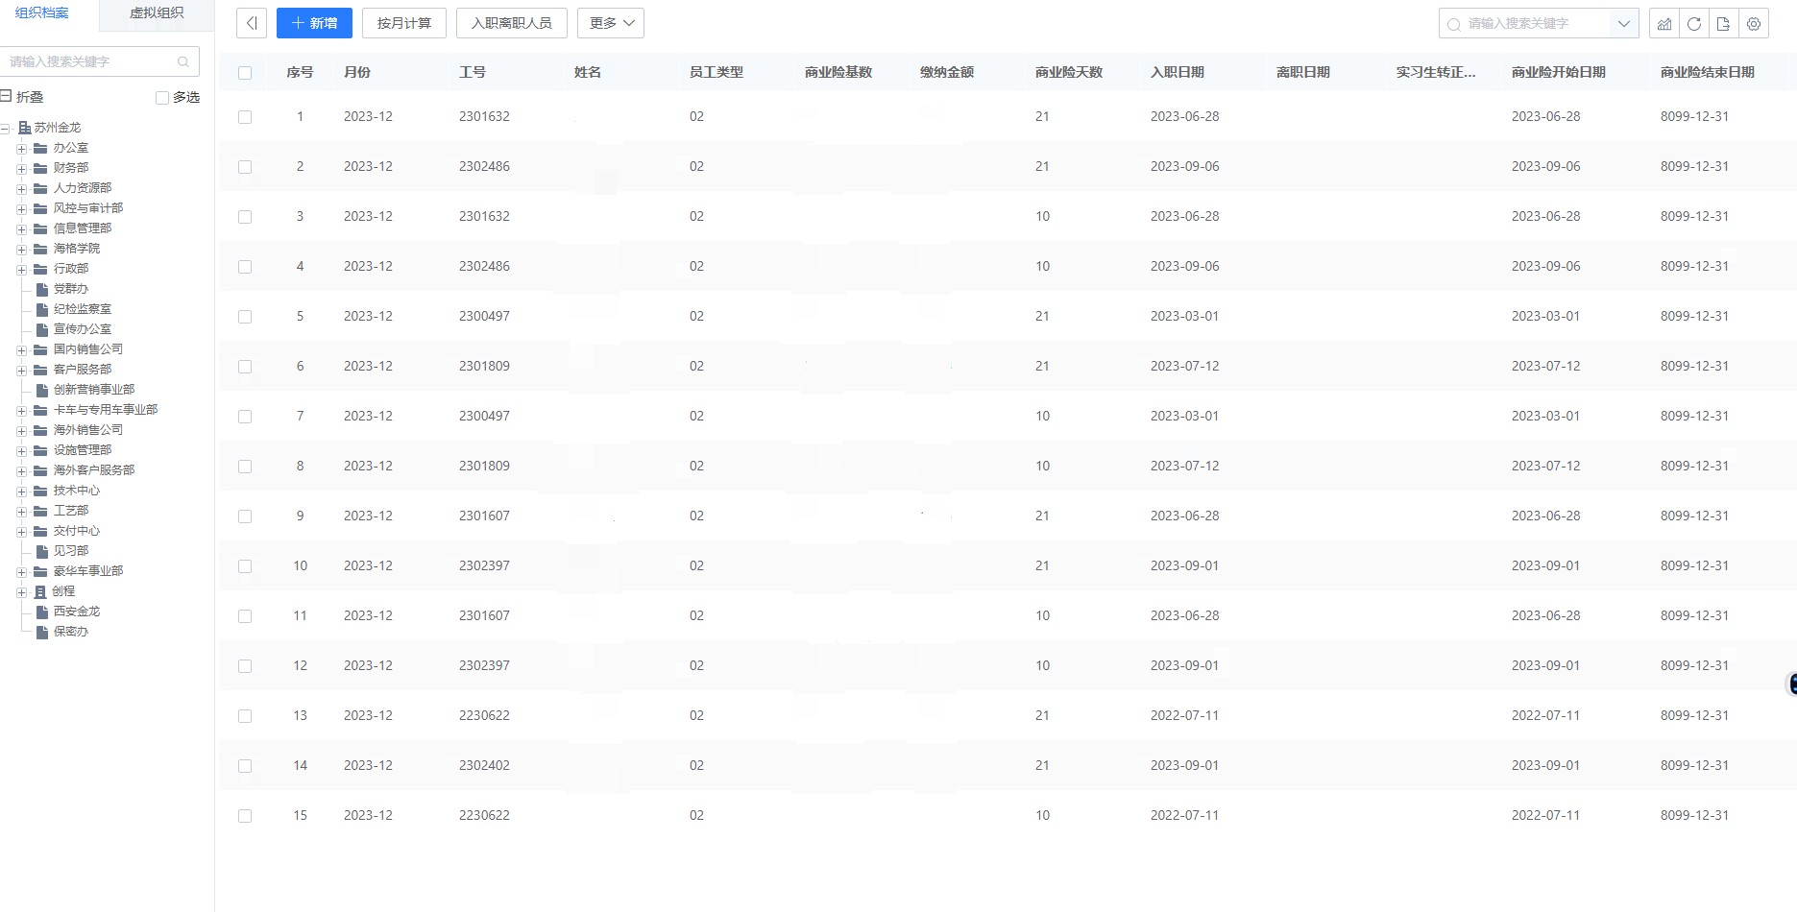Image resolution: width=1797 pixels, height=912 pixels.
Task: Open the search type dropdown chevron
Action: point(1625,23)
